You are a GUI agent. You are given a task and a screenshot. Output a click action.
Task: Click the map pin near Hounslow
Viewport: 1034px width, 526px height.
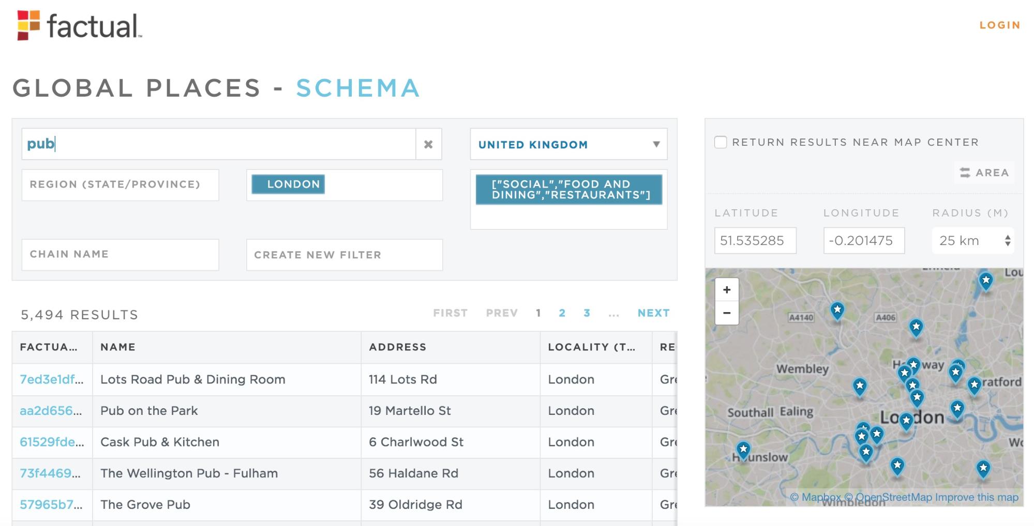[743, 449]
